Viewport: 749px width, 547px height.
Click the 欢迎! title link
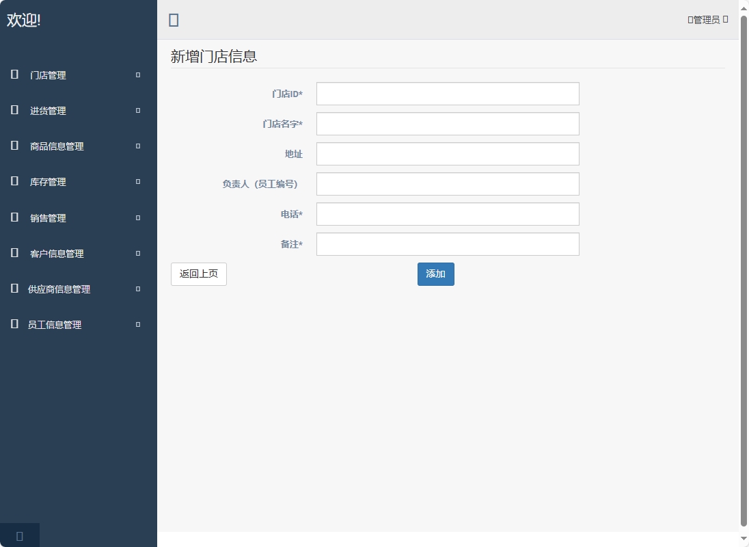point(23,20)
